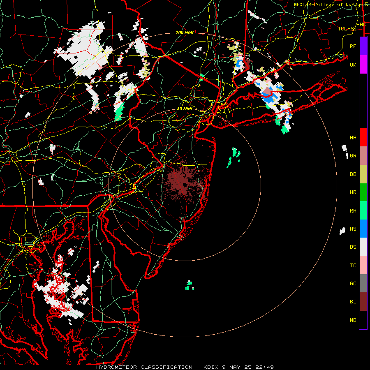Click the white DS dry snow swatch
The height and width of the screenshot is (370, 370).
tap(363, 247)
